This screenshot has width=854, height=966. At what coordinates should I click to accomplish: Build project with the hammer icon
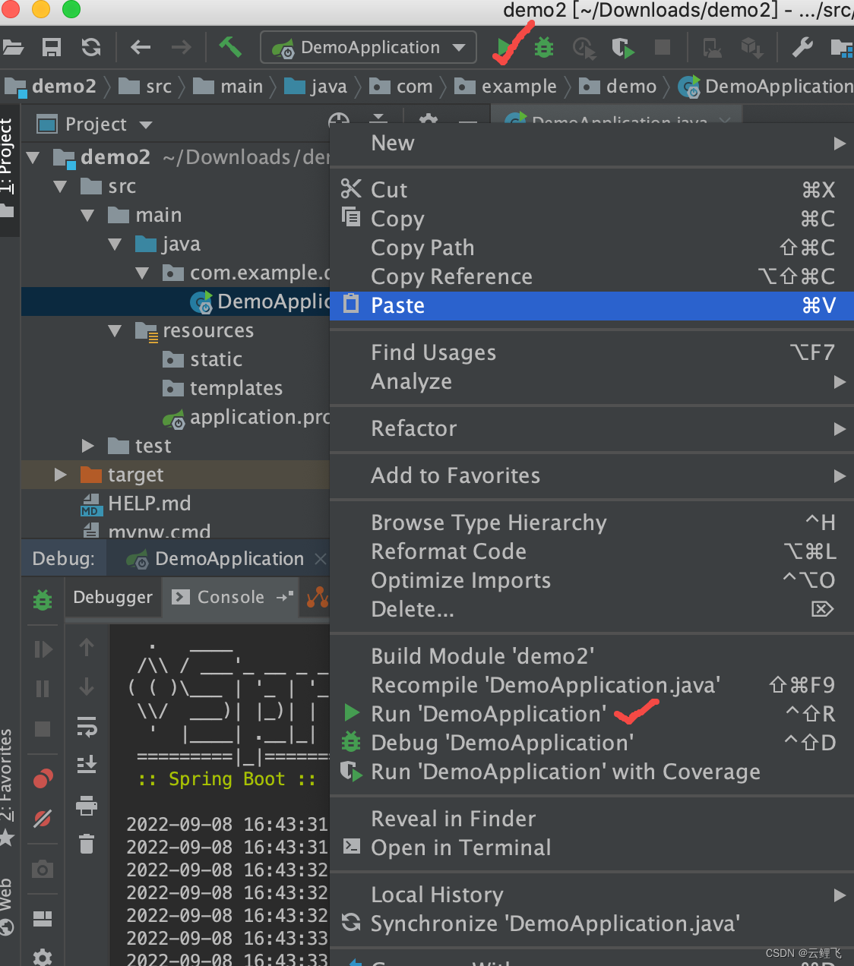click(x=229, y=47)
